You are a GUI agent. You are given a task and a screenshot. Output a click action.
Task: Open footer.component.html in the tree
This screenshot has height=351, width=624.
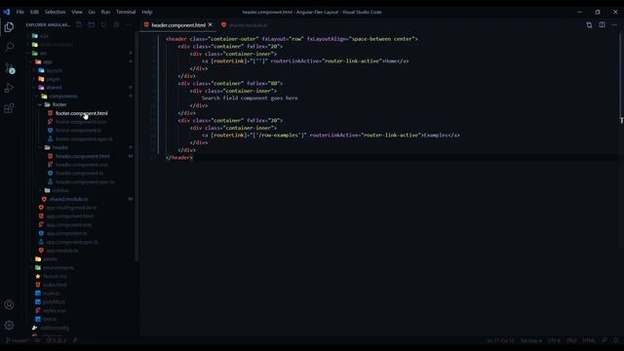coord(82,113)
